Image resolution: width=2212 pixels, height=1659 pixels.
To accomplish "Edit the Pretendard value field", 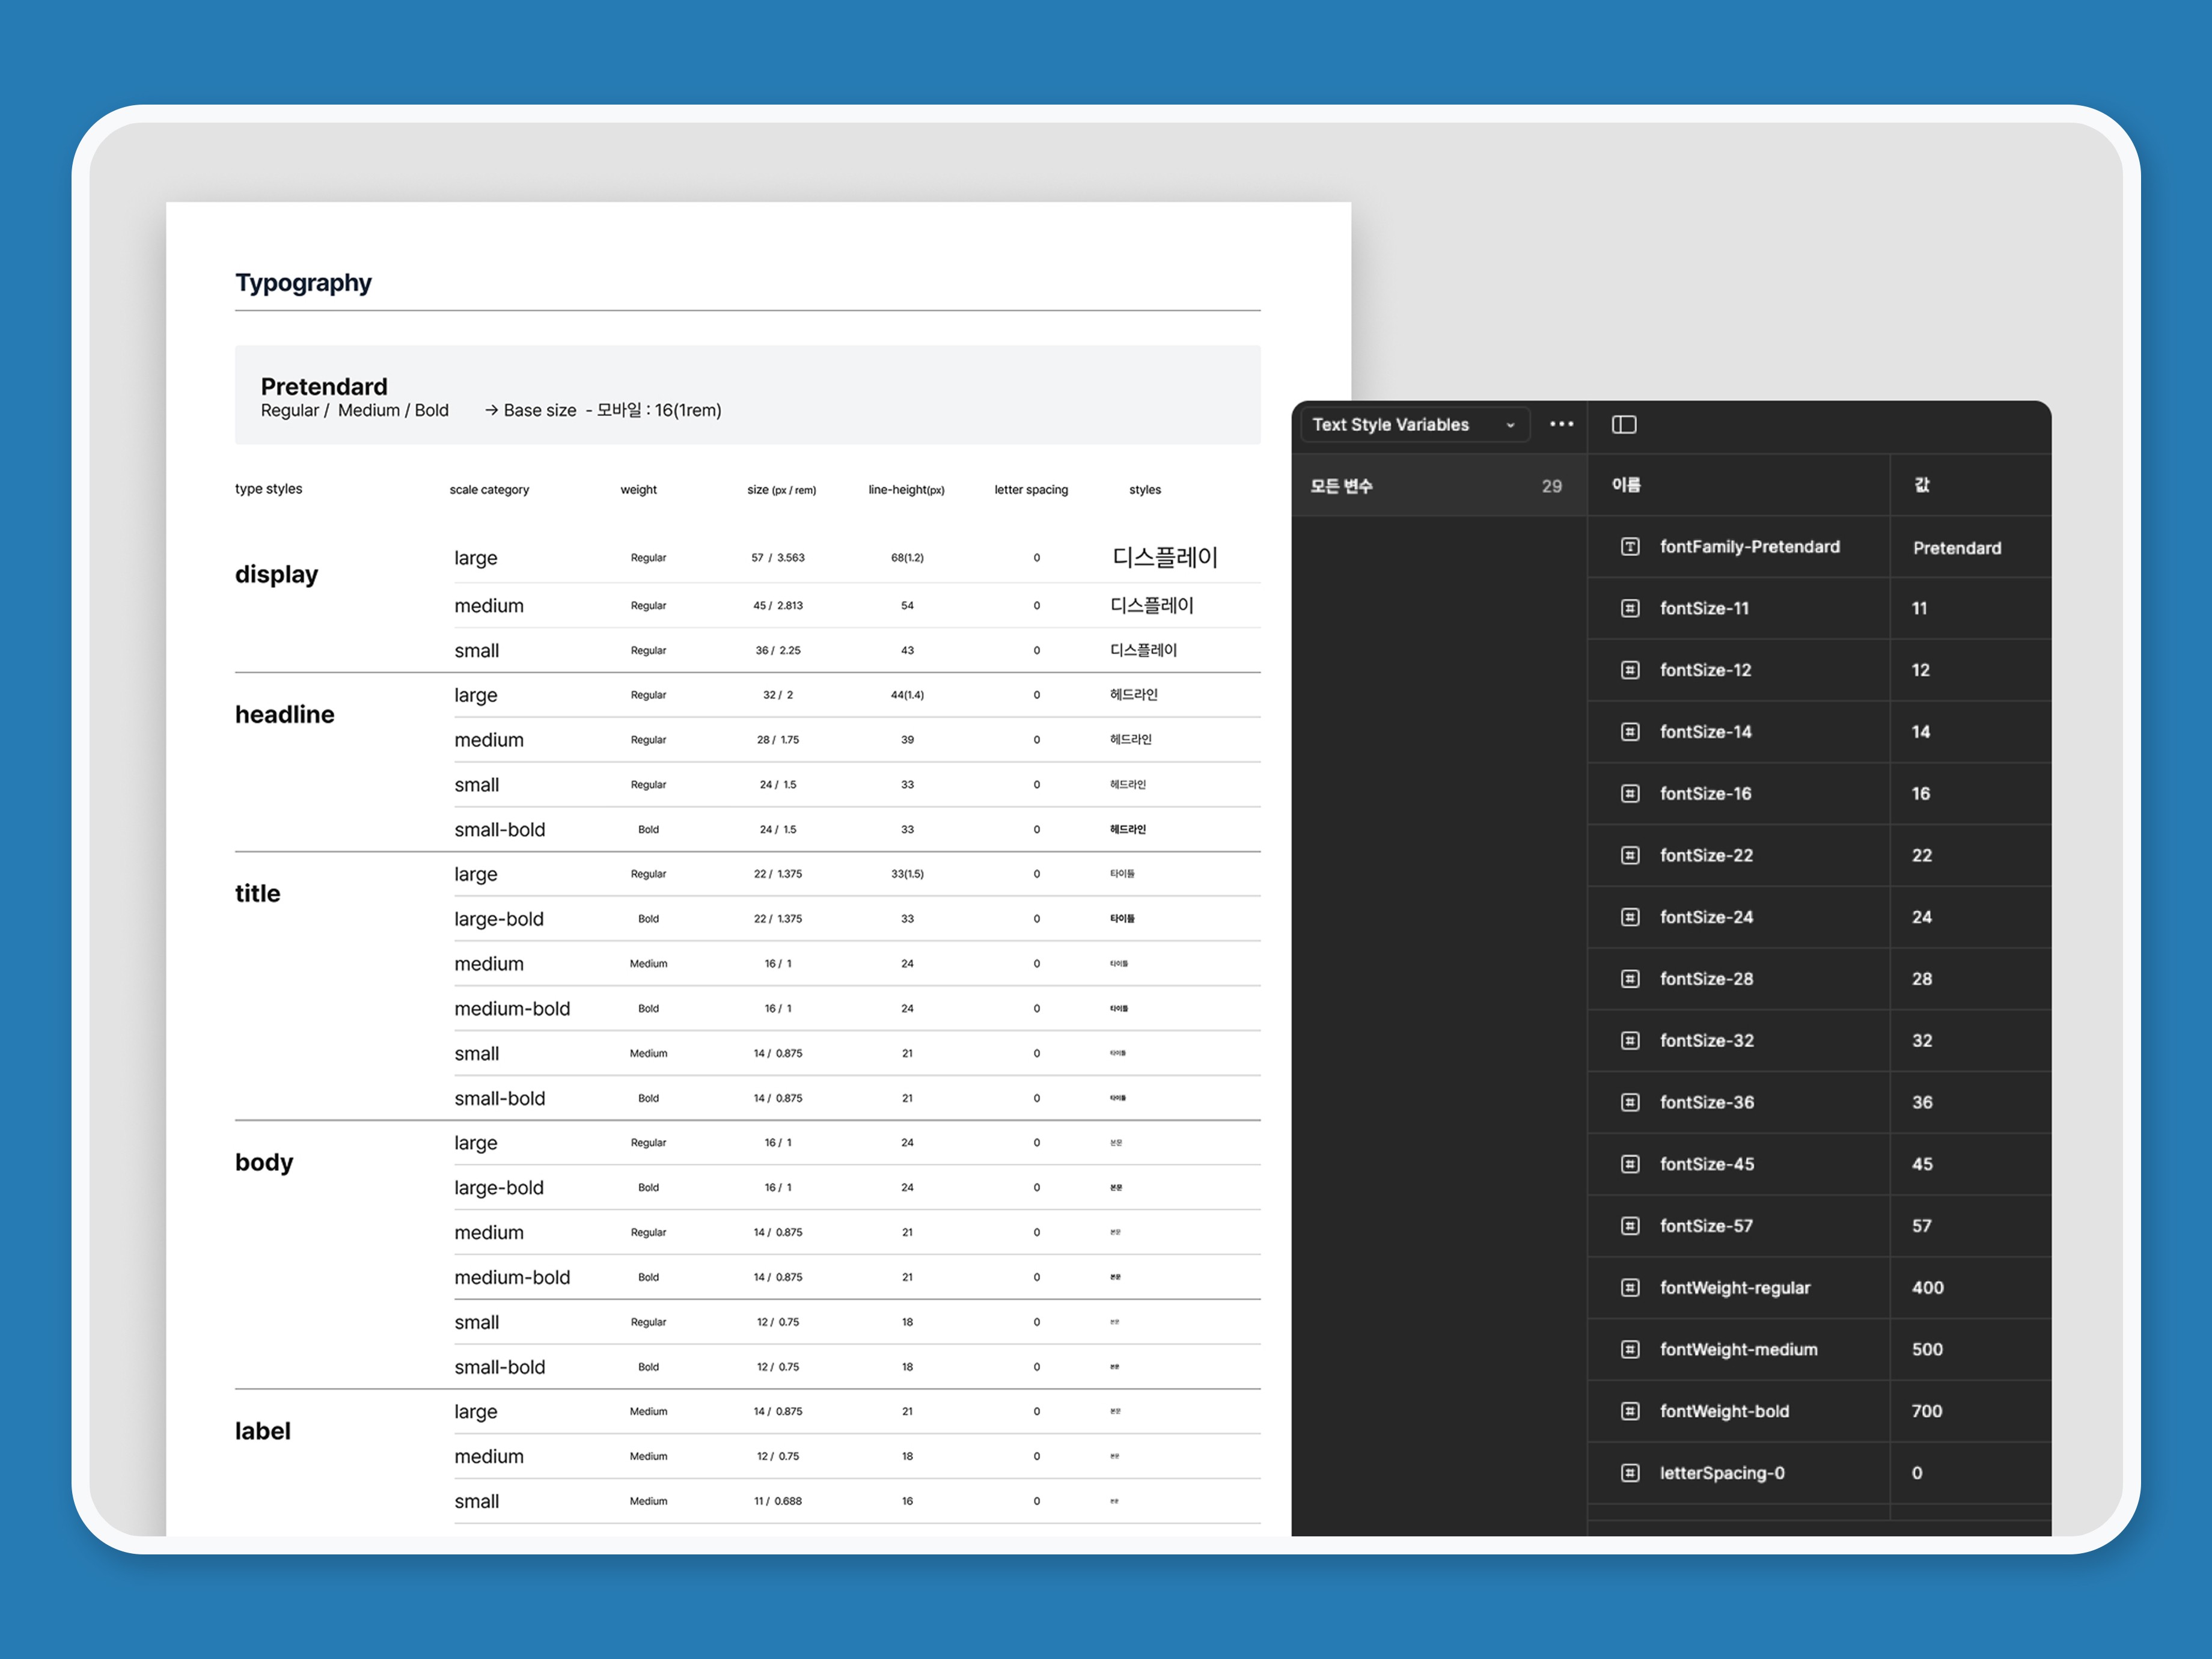I will pos(1956,548).
